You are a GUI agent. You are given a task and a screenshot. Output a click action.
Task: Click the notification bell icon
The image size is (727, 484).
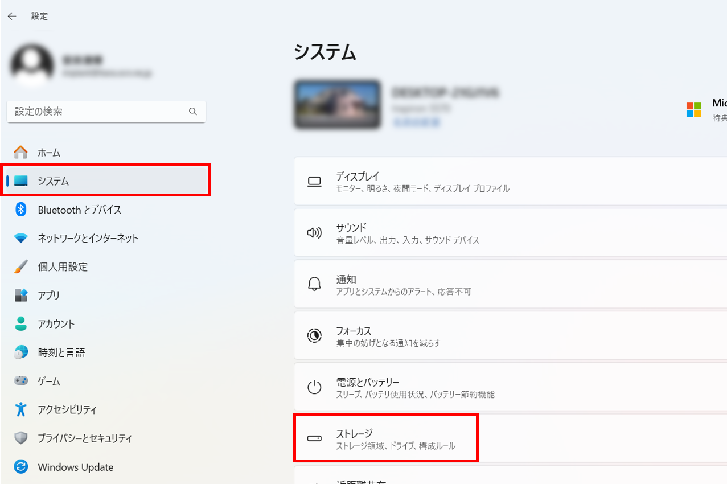click(314, 284)
